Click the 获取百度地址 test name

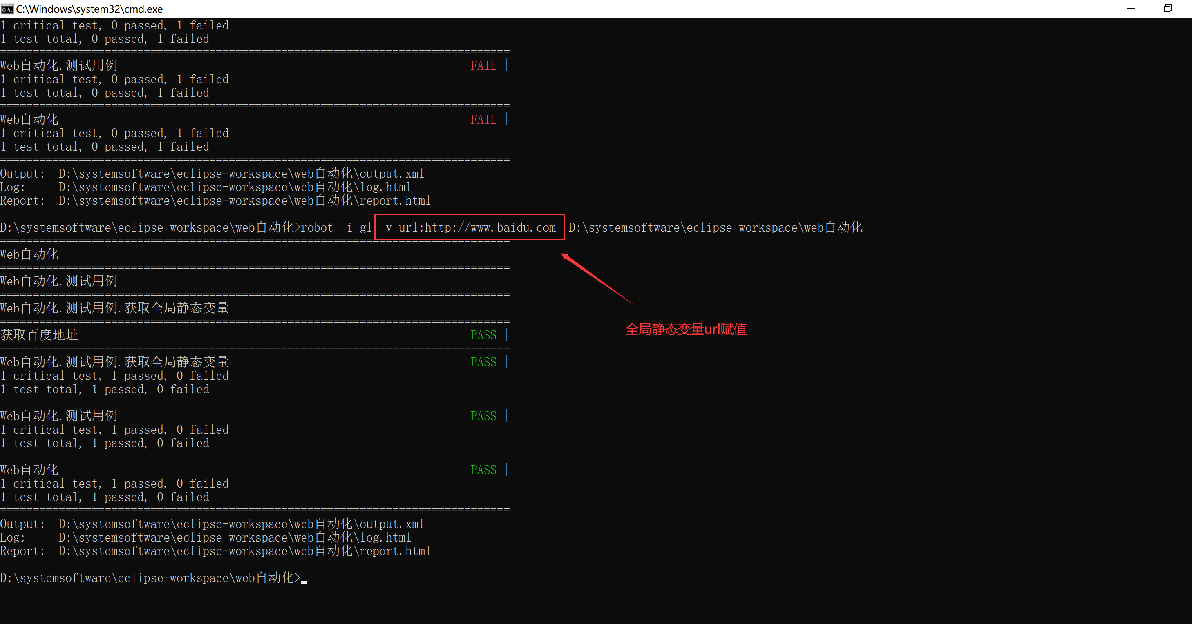click(x=39, y=335)
